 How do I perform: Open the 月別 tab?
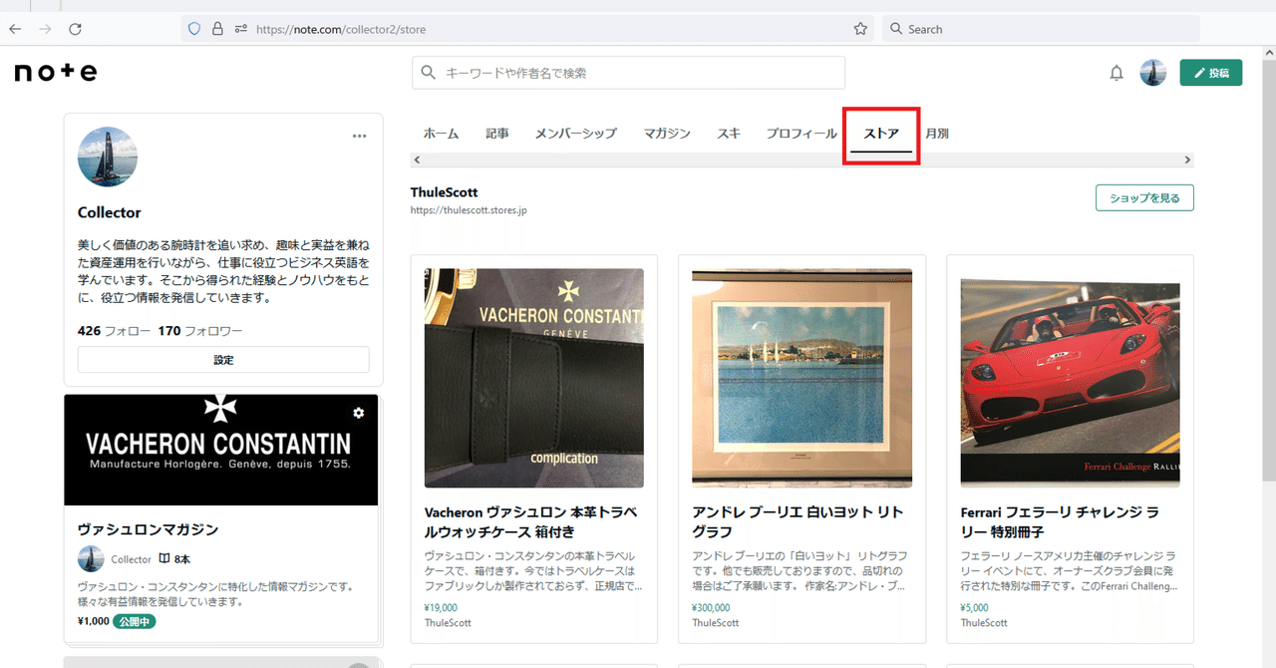coord(937,134)
